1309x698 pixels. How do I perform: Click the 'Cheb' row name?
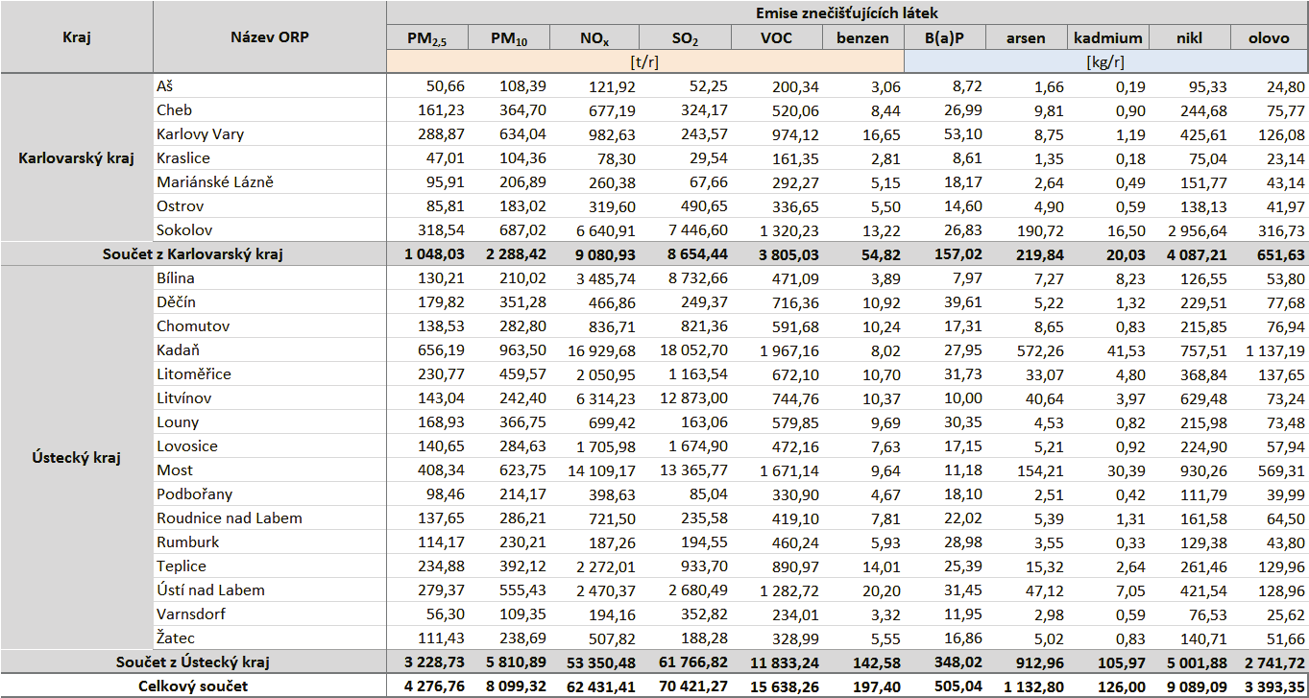coord(174,110)
